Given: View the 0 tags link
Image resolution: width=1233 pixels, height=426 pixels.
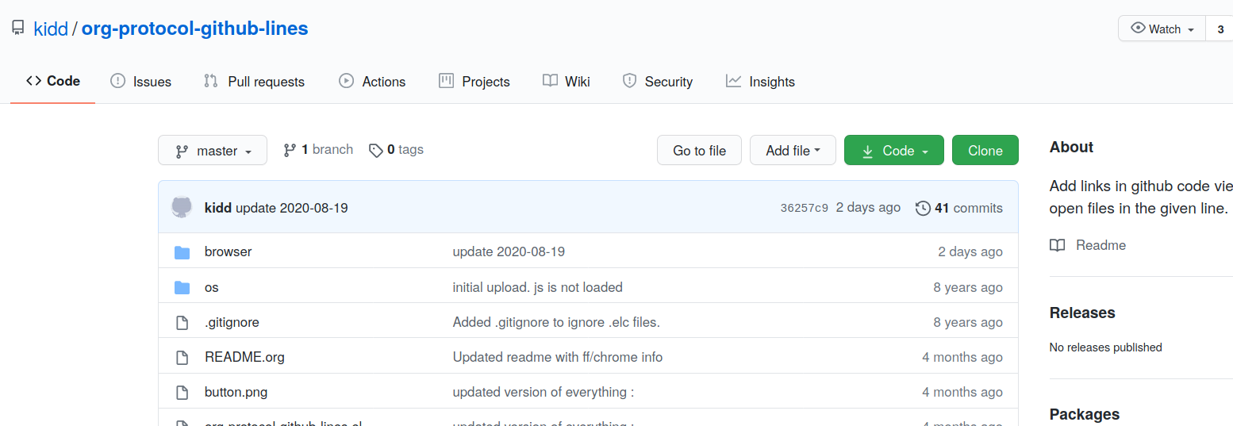Looking at the screenshot, I should point(396,149).
